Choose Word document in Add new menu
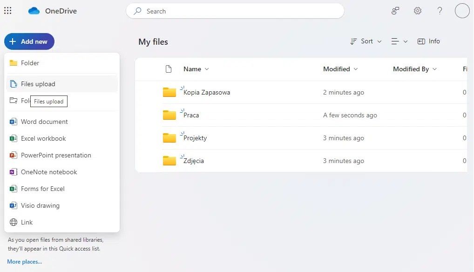 coord(44,122)
